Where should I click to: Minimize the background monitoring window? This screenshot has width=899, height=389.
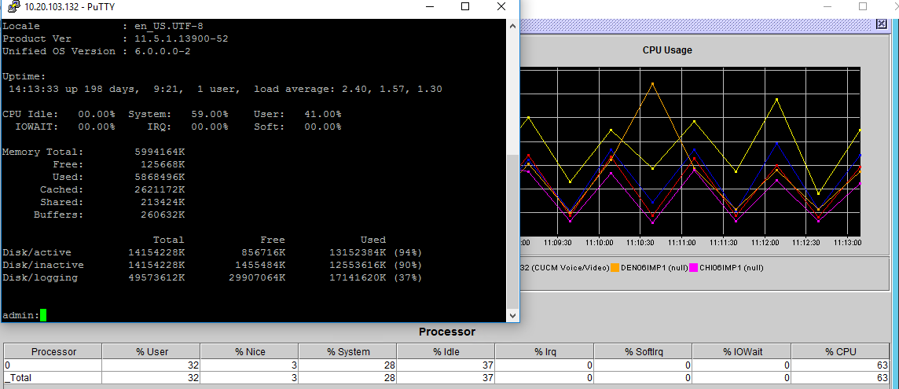point(826,7)
